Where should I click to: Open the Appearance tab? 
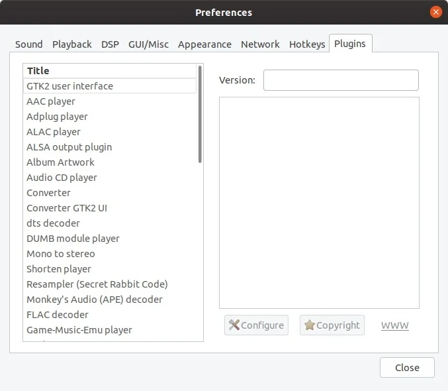click(x=204, y=44)
